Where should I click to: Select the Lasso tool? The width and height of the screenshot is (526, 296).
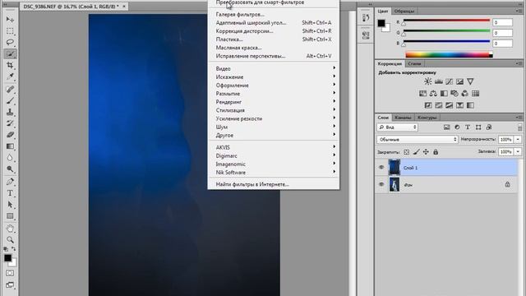coord(10,42)
